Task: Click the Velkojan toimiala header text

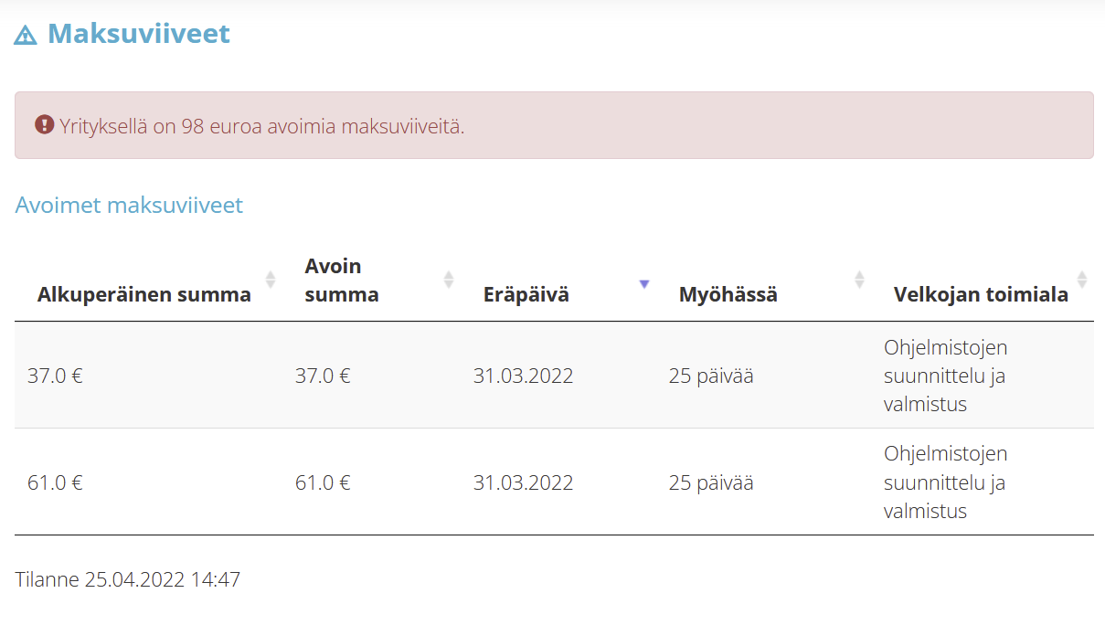Action: (981, 294)
